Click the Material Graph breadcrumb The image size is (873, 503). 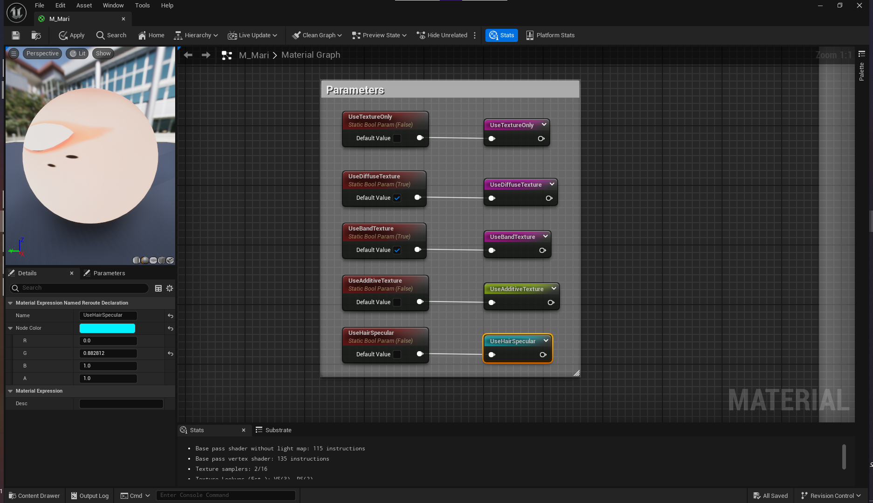pos(311,55)
